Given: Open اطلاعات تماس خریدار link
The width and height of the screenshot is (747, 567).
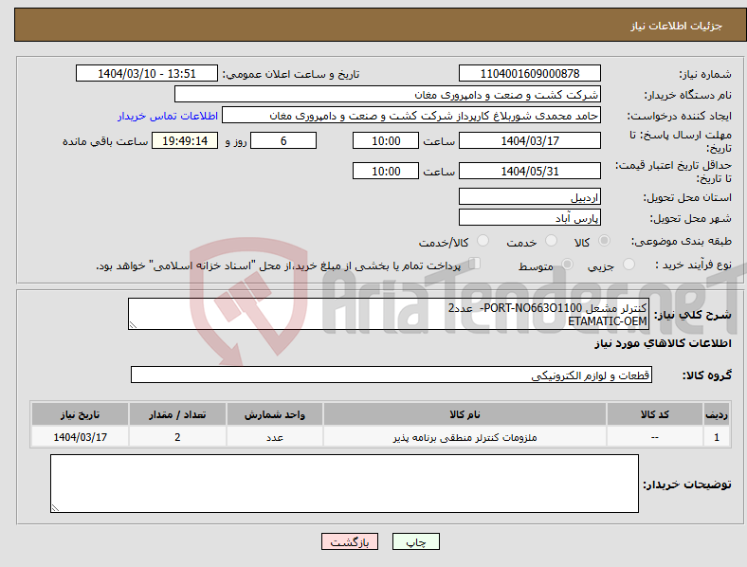Looking at the screenshot, I should (168, 116).
